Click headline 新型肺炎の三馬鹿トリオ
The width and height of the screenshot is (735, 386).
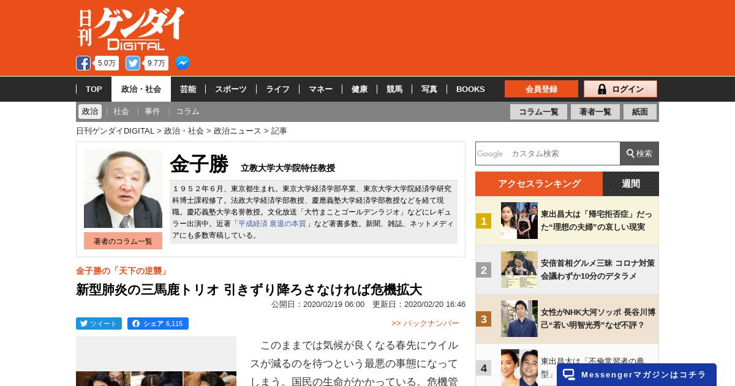coord(249,289)
